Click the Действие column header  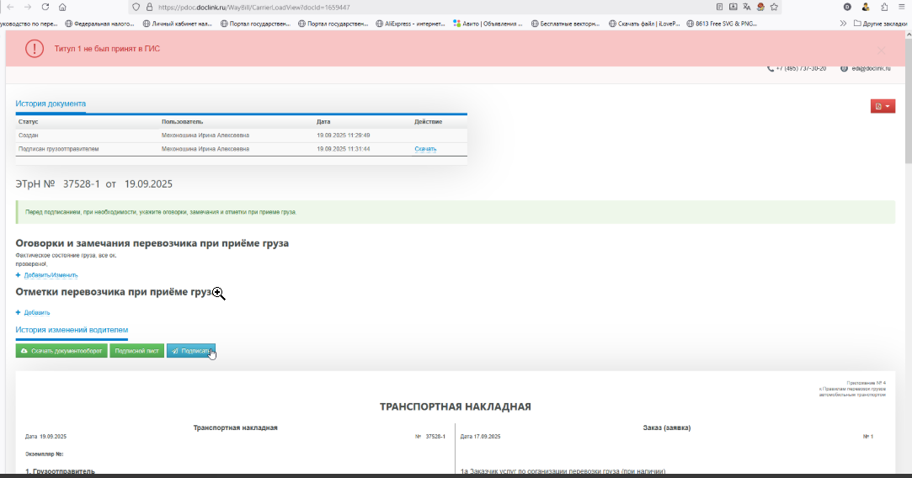(428, 121)
